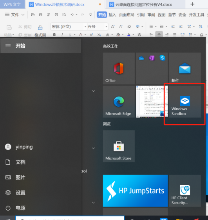Align text left
Viewport: 208px width, 220px height.
coord(151,35)
